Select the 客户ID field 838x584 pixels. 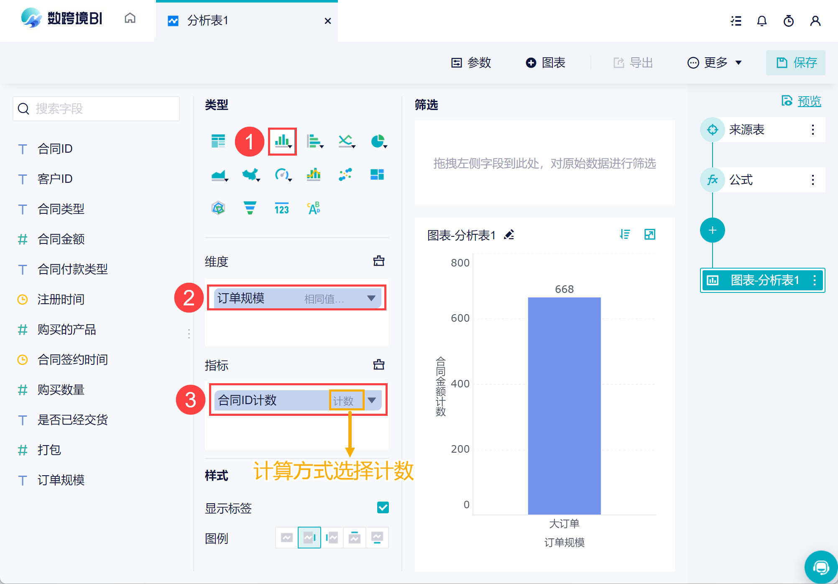(x=55, y=179)
